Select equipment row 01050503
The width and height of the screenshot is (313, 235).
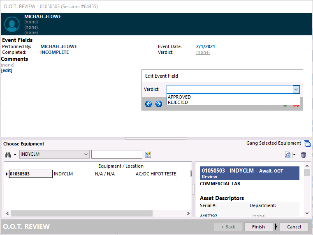[x=30, y=174]
